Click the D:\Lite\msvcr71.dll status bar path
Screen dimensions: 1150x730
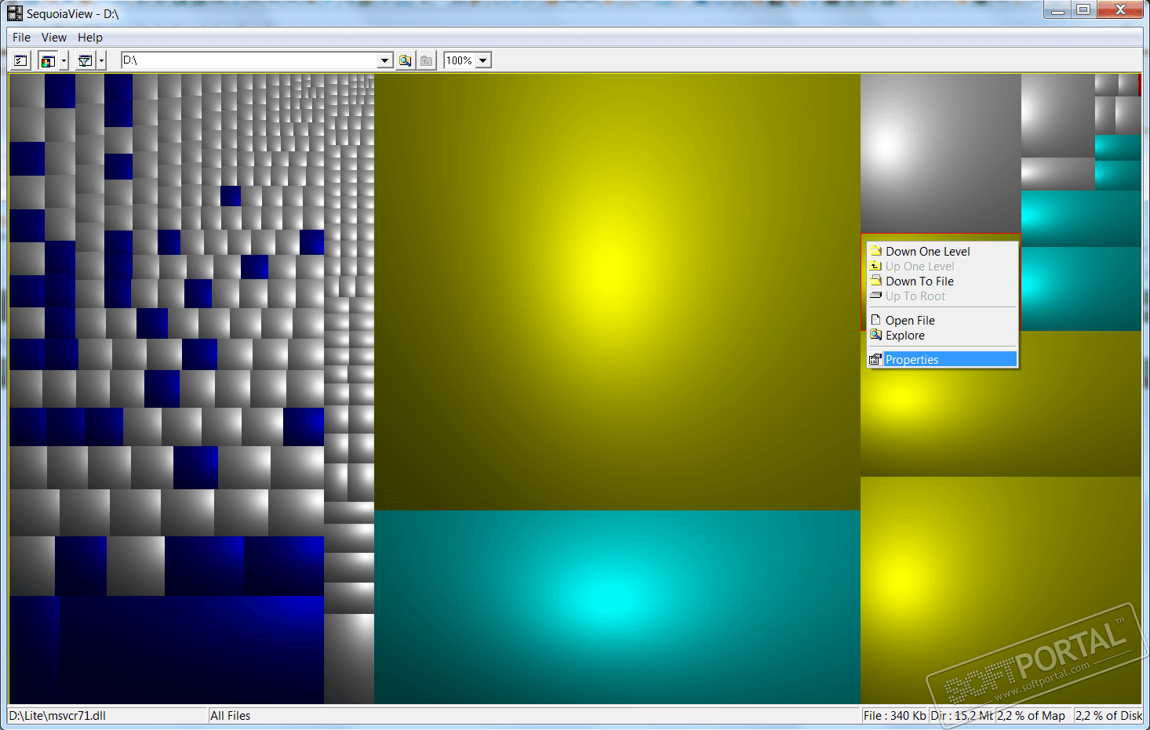(x=57, y=716)
